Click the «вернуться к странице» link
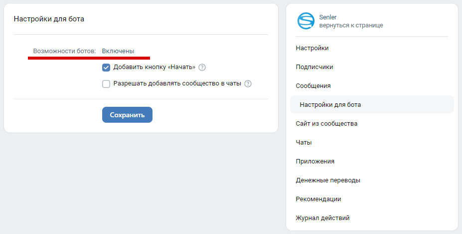 pos(351,25)
